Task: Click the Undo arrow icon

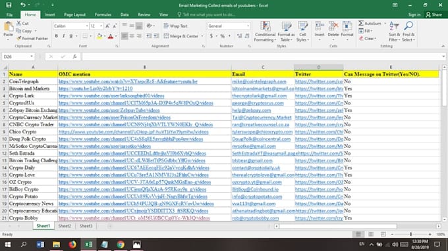Action: click(x=22, y=5)
